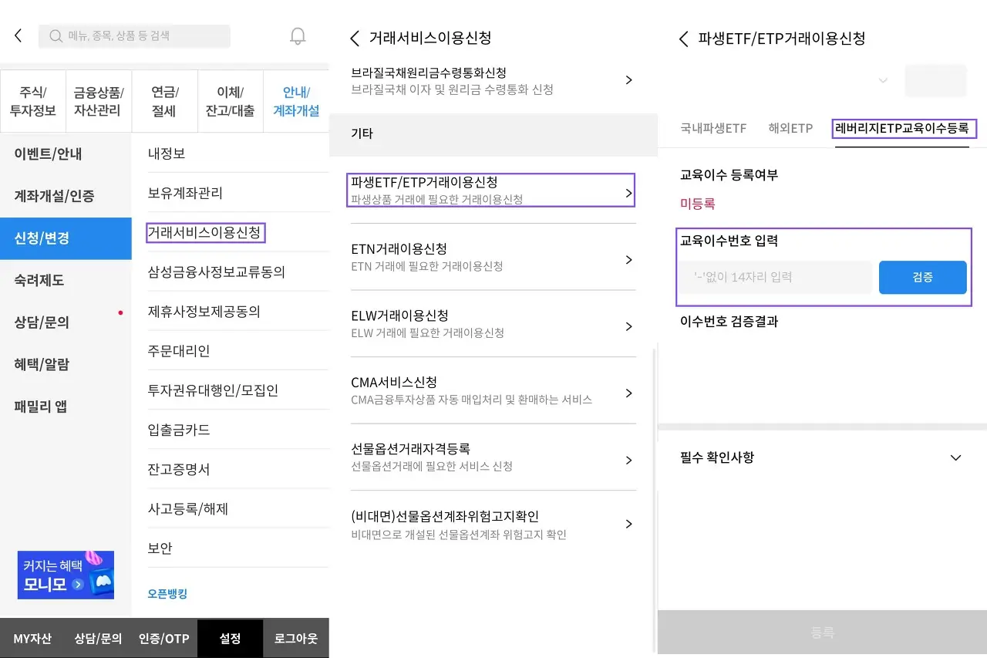Open (비대면)선물옵션계좌위험고지확인 row chevron
987x658 pixels.
[x=628, y=524]
